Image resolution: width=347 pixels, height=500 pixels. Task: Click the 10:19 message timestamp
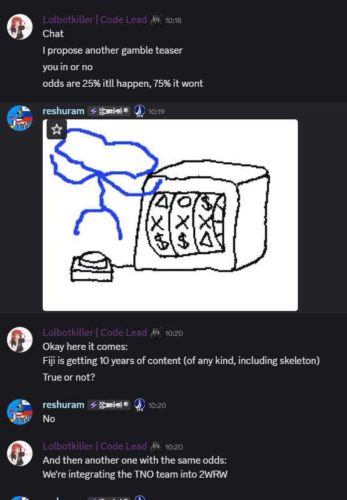click(x=156, y=112)
